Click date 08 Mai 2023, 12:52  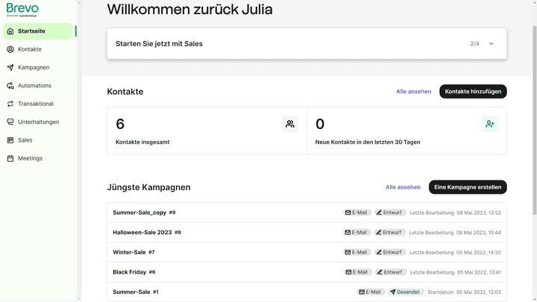[x=478, y=213]
